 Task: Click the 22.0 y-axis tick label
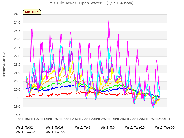coord(17,56)
